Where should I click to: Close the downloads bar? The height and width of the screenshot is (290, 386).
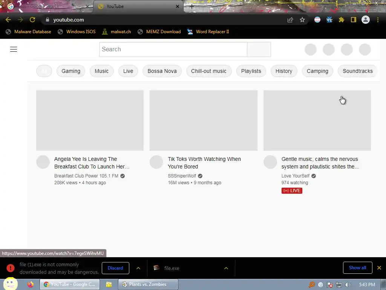point(379,268)
